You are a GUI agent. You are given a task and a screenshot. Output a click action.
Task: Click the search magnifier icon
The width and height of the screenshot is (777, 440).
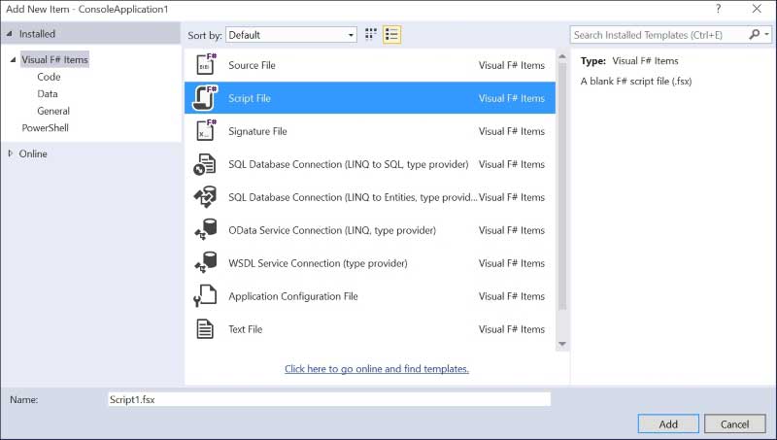(x=755, y=35)
